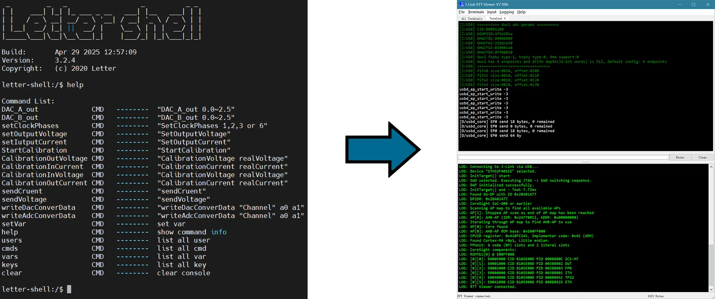Open the Input menu

tap(491, 12)
